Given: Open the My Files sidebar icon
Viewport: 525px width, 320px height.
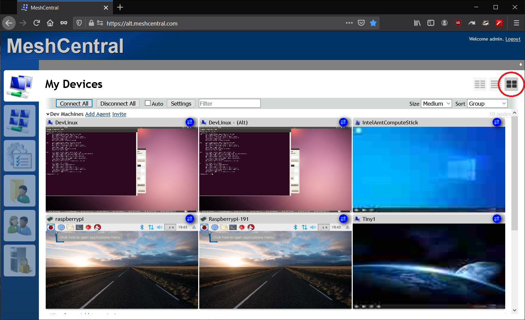Looking at the screenshot, I should click(x=19, y=191).
